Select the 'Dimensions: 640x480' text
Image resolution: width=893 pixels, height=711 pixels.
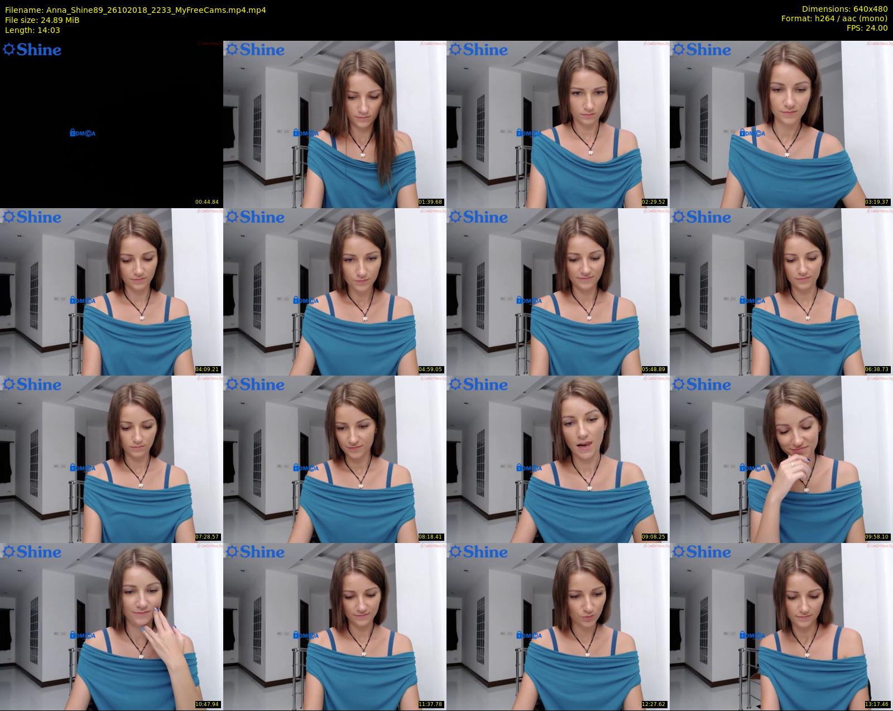click(x=844, y=9)
